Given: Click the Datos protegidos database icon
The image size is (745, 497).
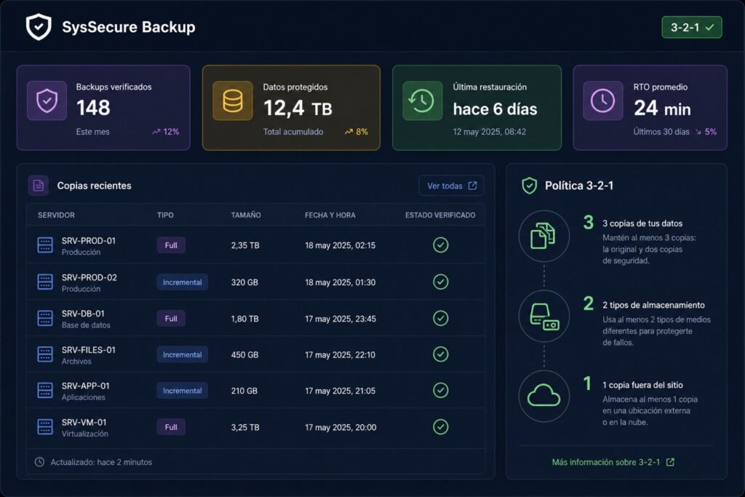Looking at the screenshot, I should pyautogui.click(x=233, y=100).
